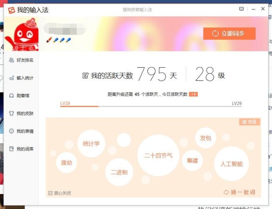Click the red penguin avatar picture
The image size is (272, 209).
(21, 34)
